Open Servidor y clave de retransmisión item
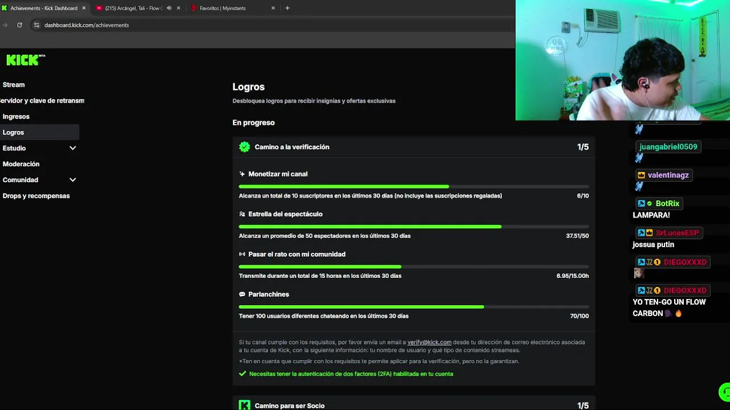 point(42,101)
